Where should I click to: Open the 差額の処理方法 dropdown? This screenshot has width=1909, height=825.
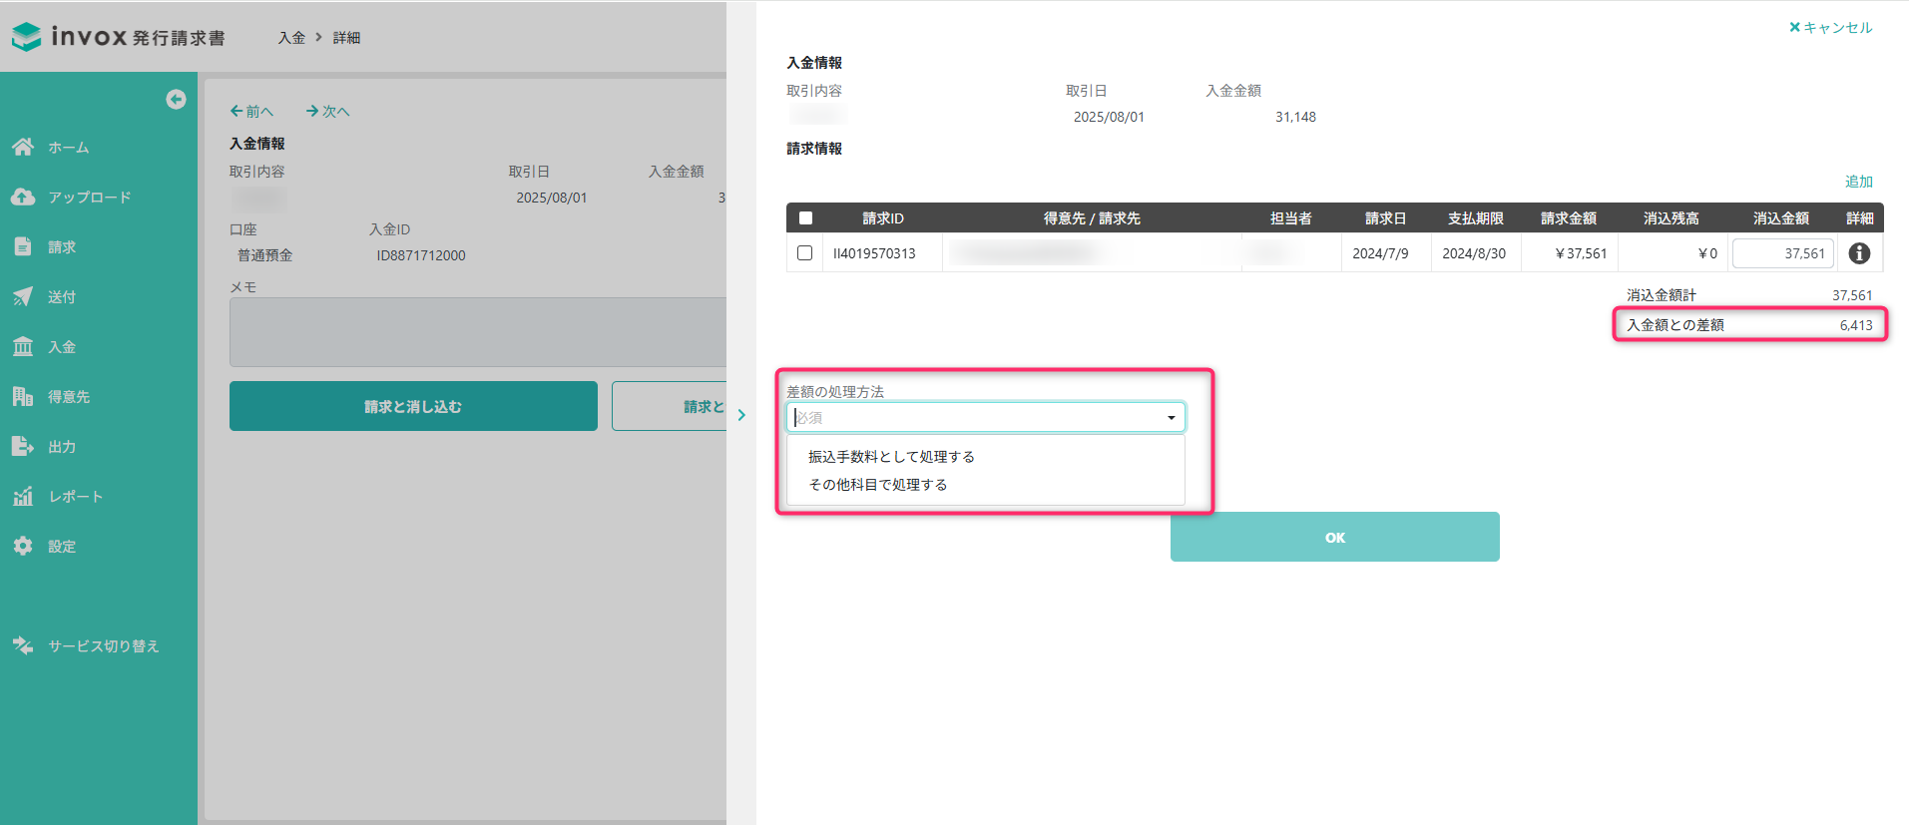coord(985,417)
